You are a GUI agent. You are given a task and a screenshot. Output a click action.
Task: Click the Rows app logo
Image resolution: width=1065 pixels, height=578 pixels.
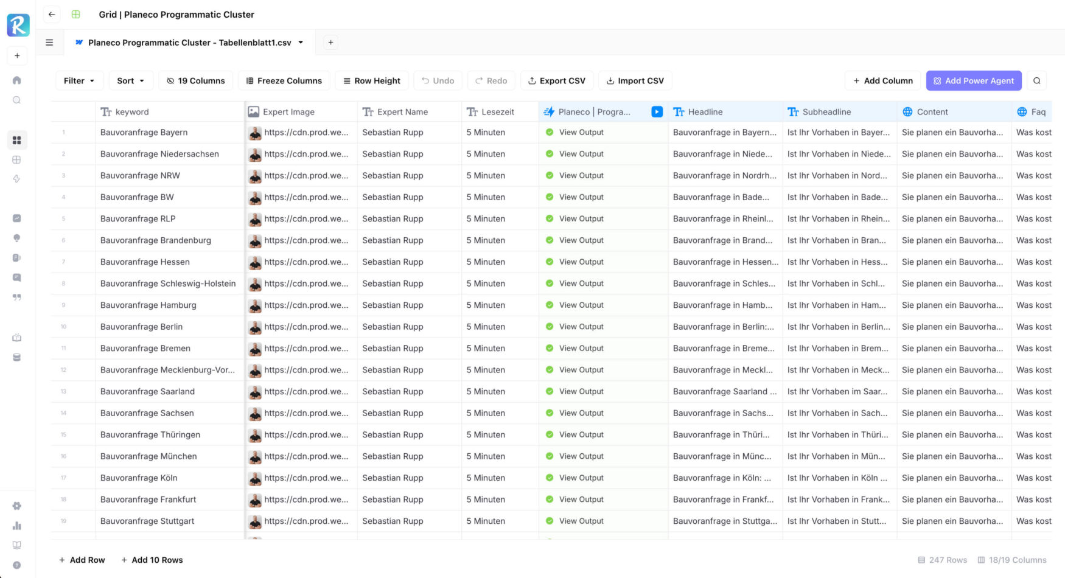(x=18, y=25)
